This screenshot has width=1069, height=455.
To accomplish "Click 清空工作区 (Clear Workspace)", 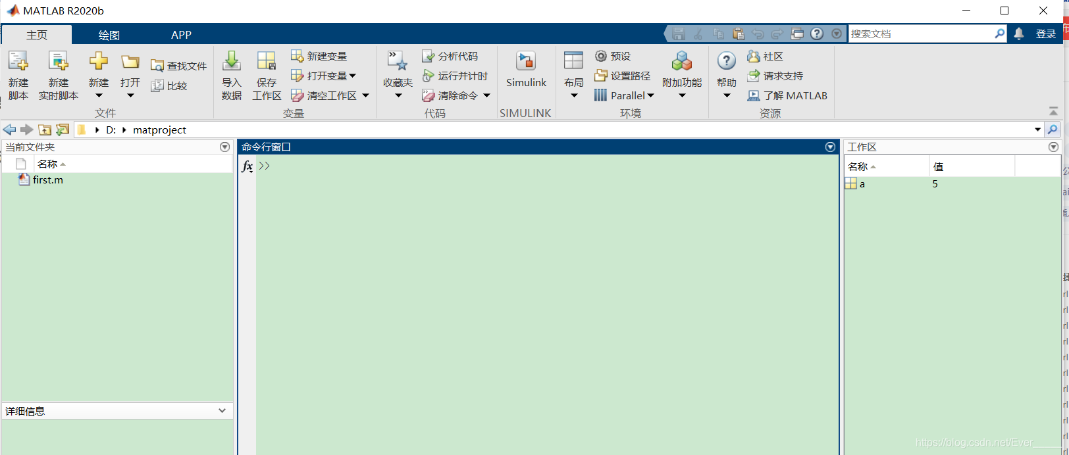I will pyautogui.click(x=324, y=95).
